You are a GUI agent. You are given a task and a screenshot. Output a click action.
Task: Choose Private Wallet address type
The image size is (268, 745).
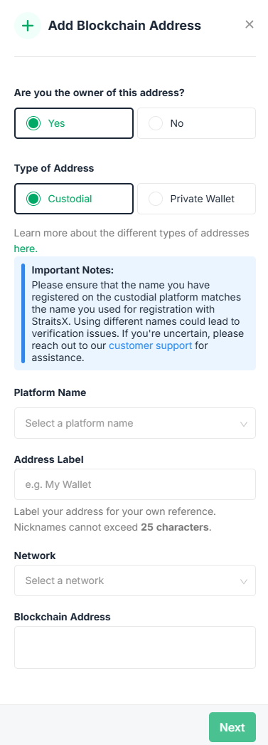pos(196,199)
